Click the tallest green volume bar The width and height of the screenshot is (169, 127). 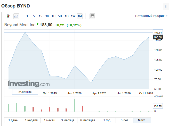74,105
